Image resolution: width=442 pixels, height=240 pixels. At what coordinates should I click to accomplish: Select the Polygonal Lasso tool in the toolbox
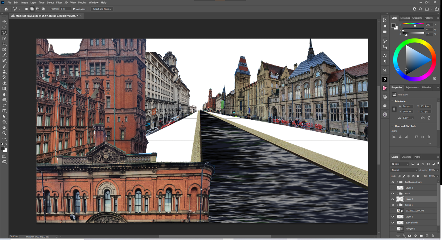[x=4, y=33]
